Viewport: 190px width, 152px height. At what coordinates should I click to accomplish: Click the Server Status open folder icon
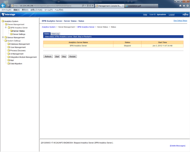[x=11, y=31]
